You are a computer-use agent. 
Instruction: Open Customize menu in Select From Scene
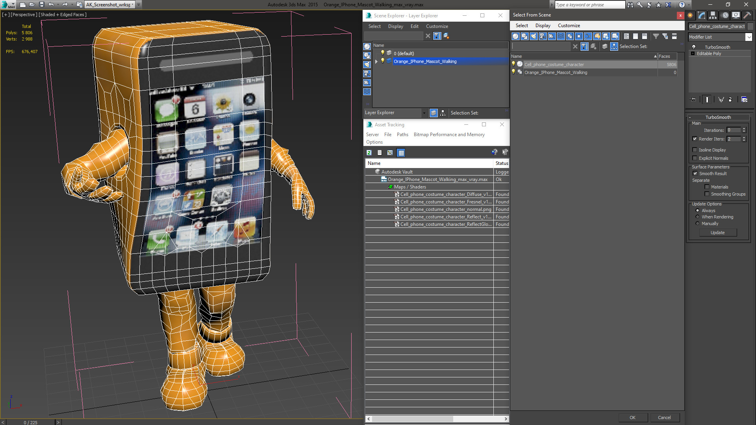tap(569, 26)
